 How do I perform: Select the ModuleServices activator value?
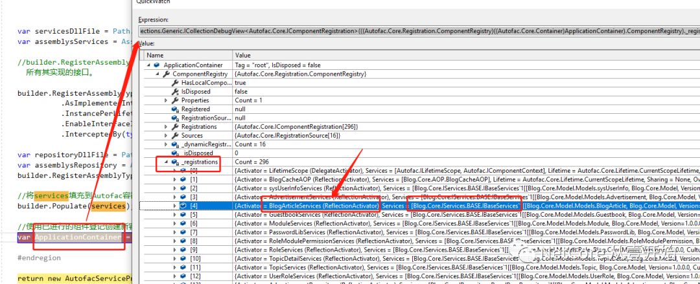(467, 223)
